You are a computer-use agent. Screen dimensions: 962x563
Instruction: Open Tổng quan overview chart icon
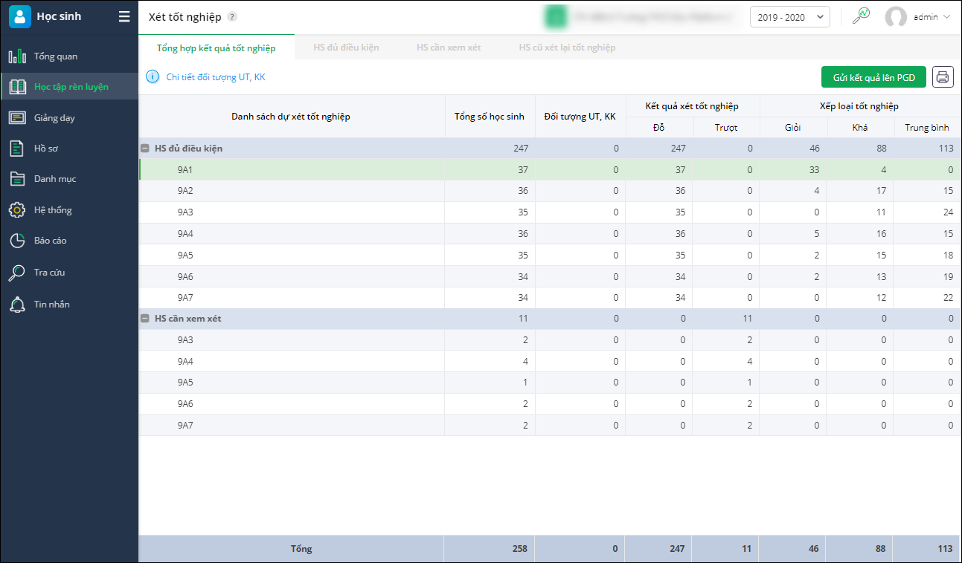(17, 56)
